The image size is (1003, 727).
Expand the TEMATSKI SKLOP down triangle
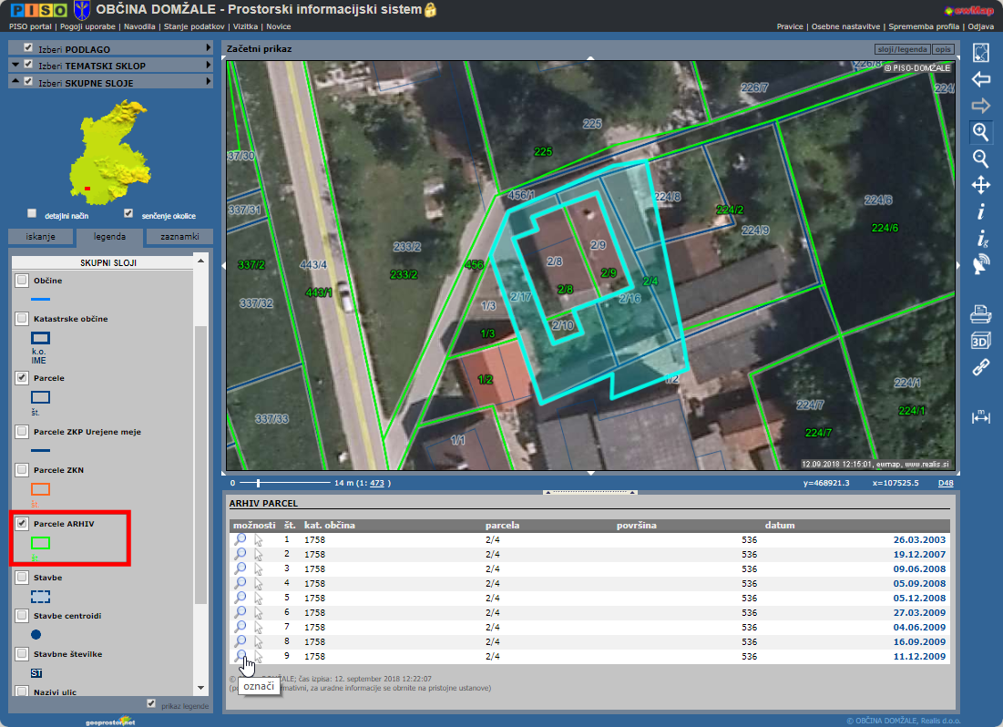(15, 66)
